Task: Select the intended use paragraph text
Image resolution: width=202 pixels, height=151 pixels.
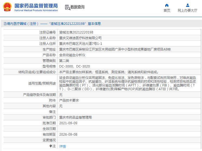Action: pyautogui.click(x=127, y=83)
